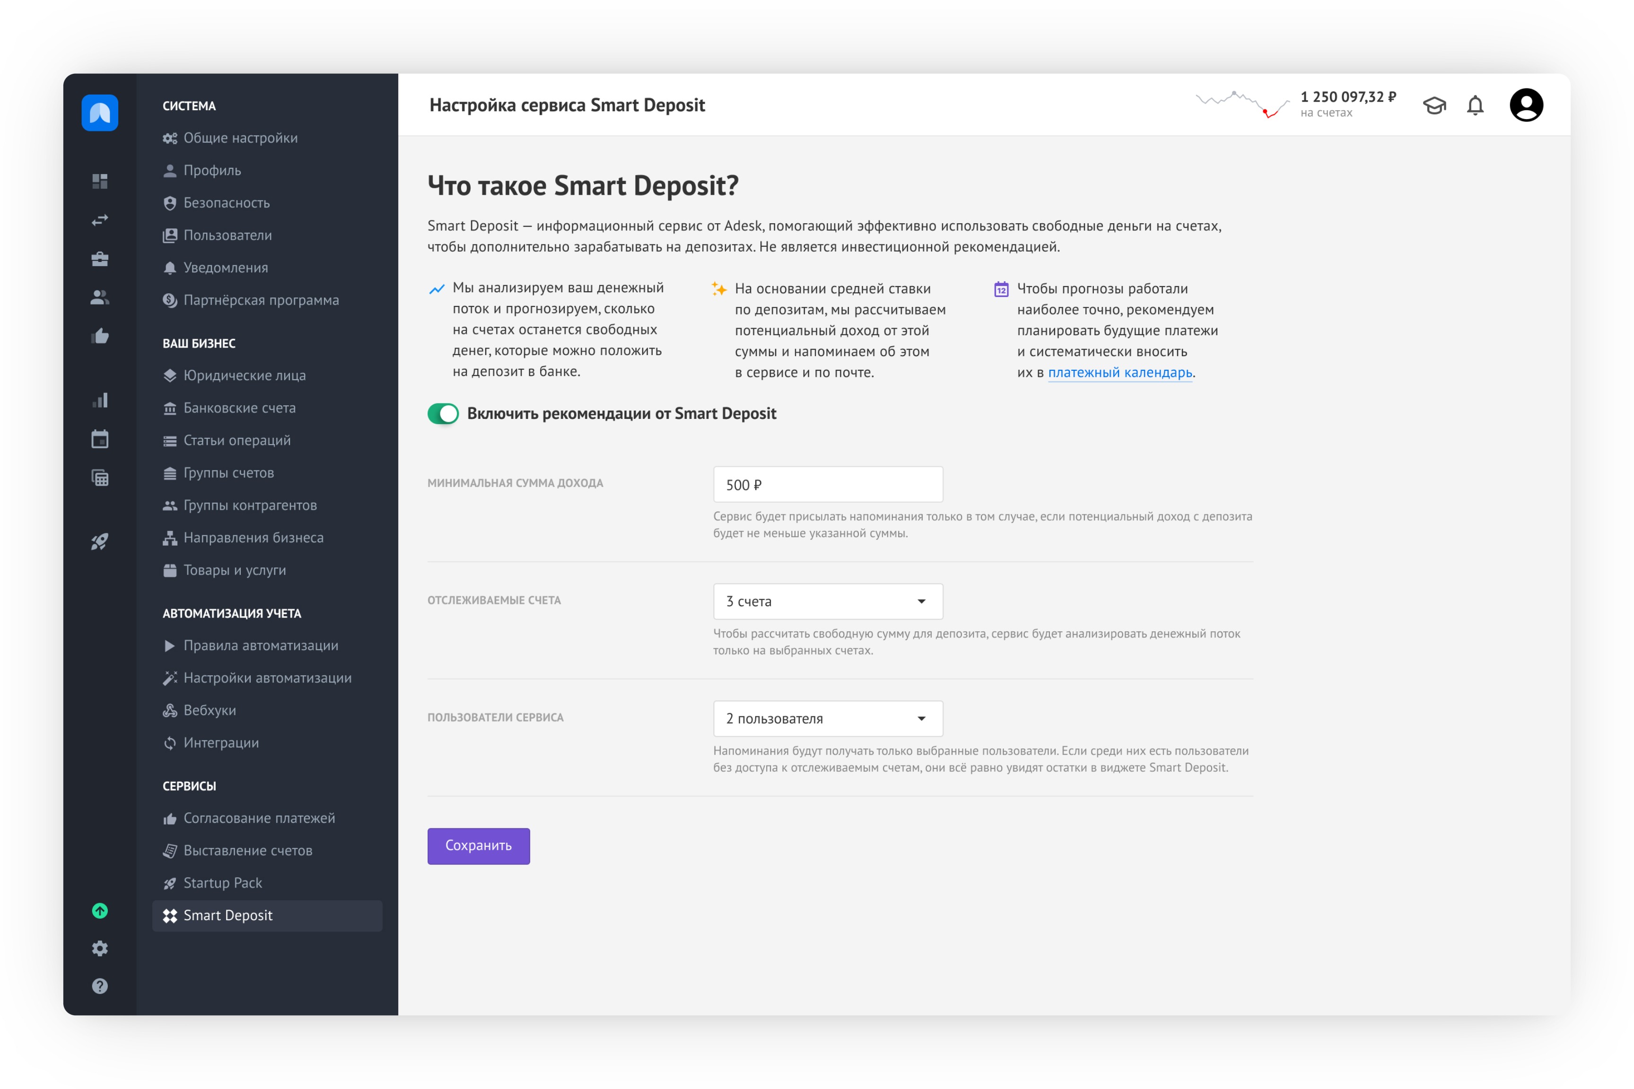
Task: Go to Группы контрагентов
Action: (x=267, y=505)
